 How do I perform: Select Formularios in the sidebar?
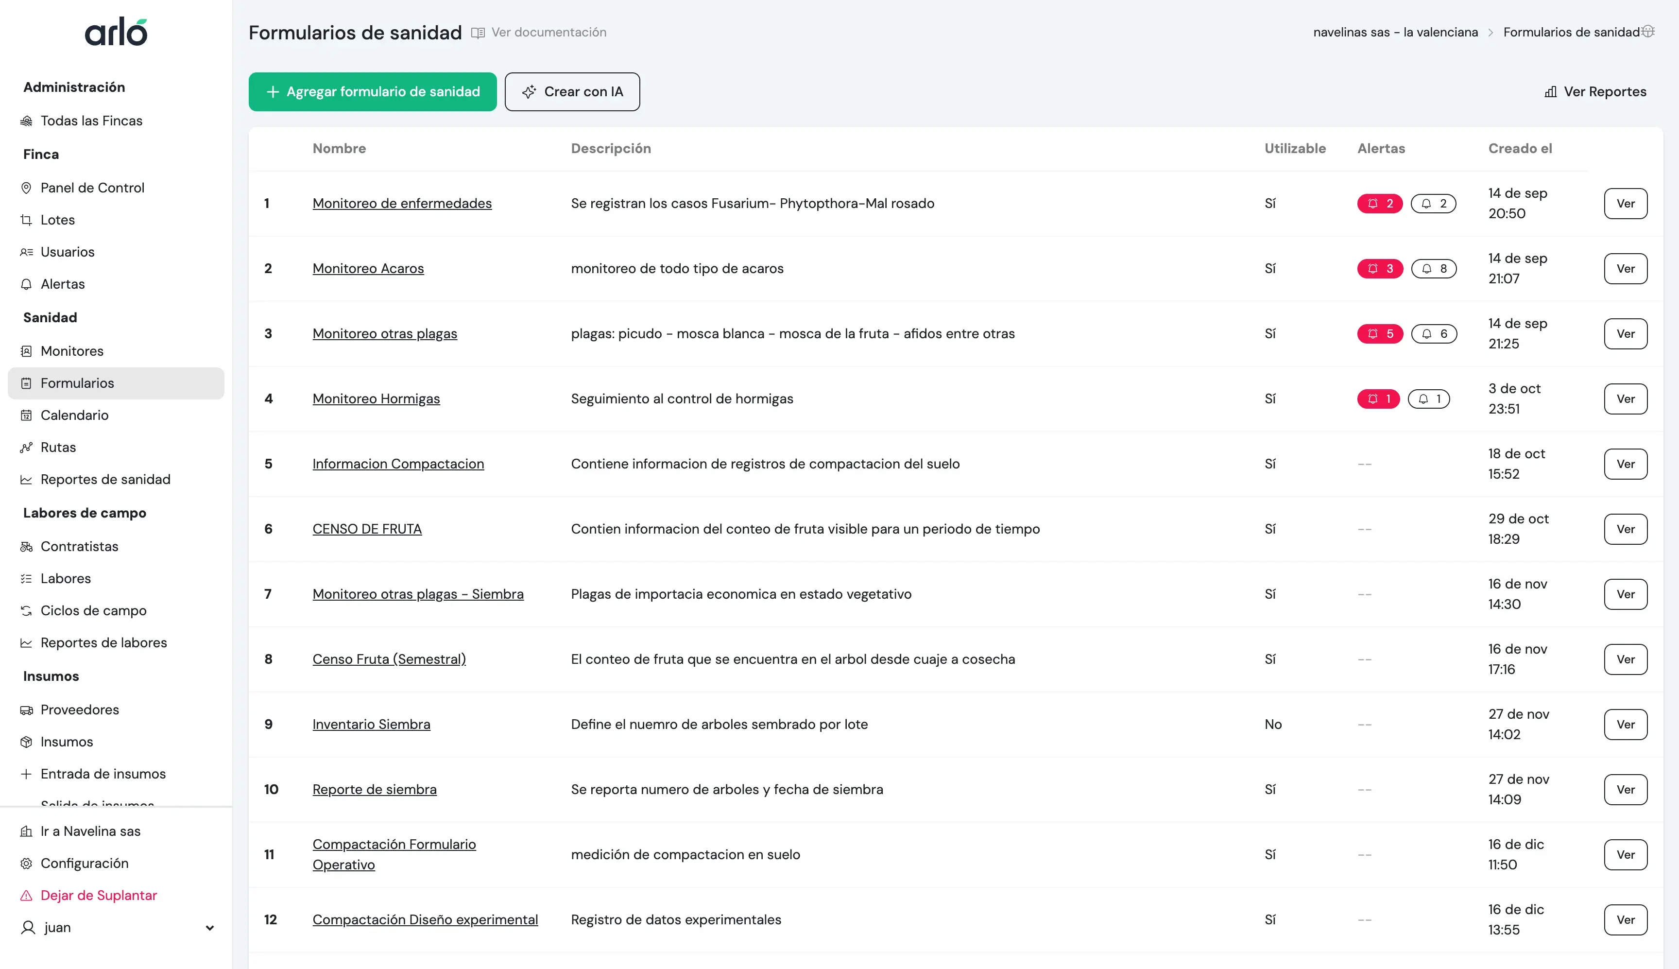click(x=76, y=382)
